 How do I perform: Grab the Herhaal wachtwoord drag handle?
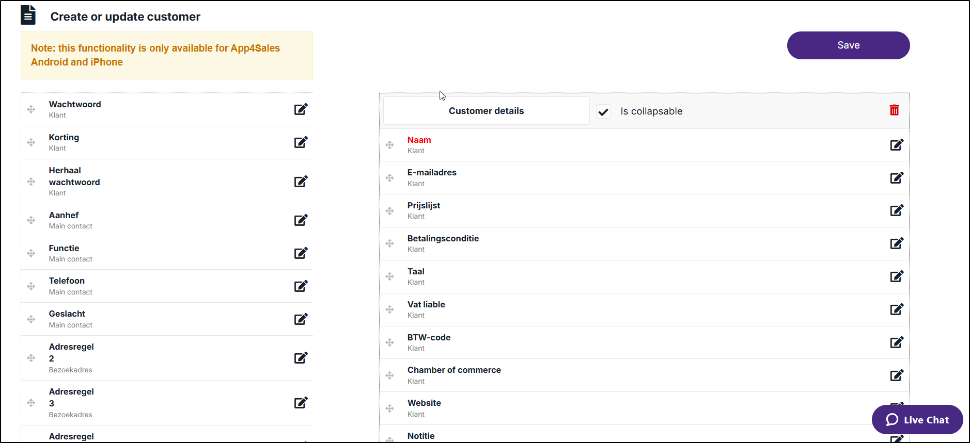pyautogui.click(x=31, y=182)
